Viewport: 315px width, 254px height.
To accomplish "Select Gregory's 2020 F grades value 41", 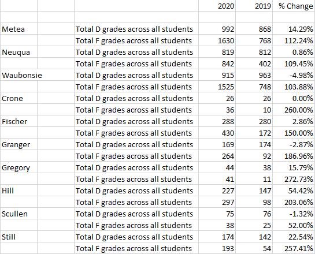I will (217, 179).
